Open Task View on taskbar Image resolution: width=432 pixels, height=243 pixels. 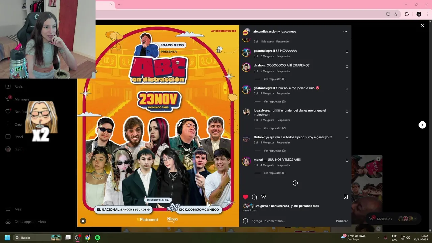[x=68, y=238]
